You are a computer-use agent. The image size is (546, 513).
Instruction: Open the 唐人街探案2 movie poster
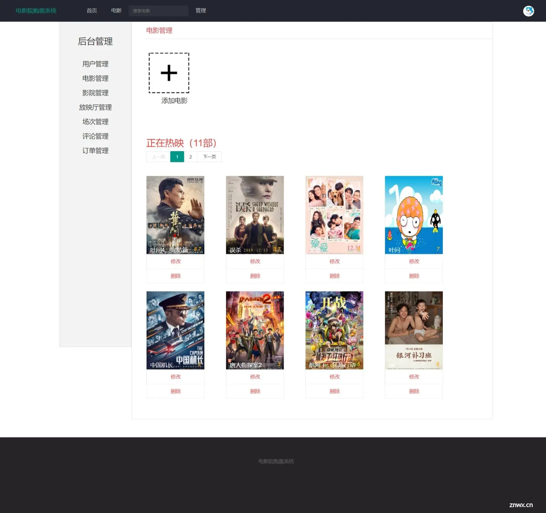click(x=255, y=330)
